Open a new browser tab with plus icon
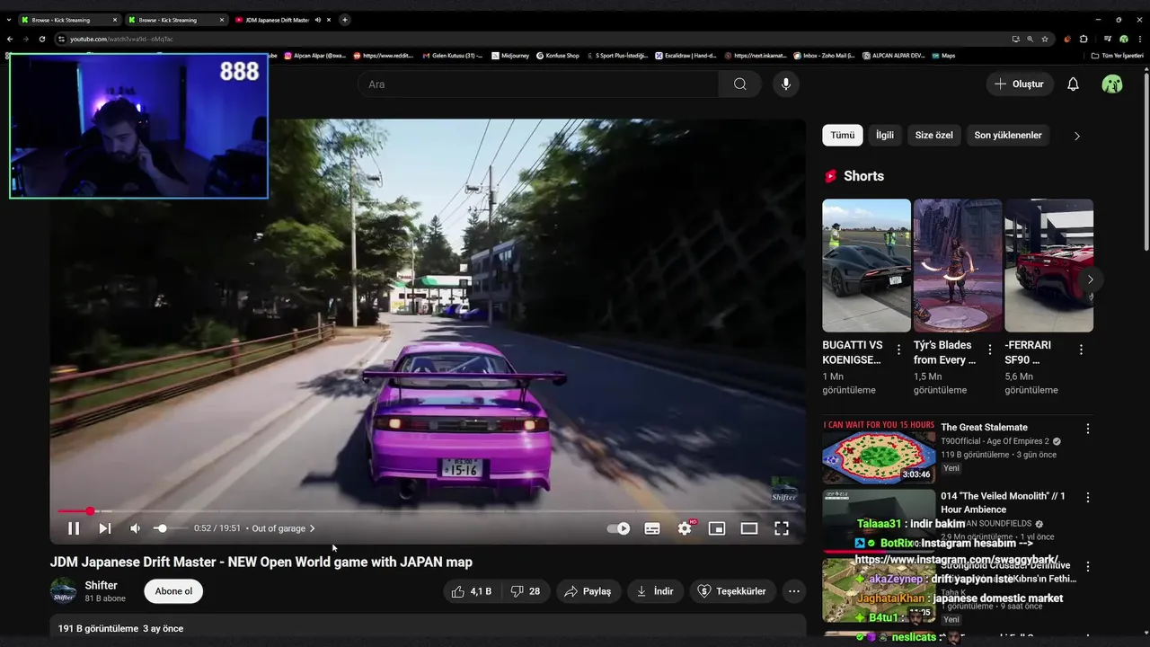 tap(345, 20)
